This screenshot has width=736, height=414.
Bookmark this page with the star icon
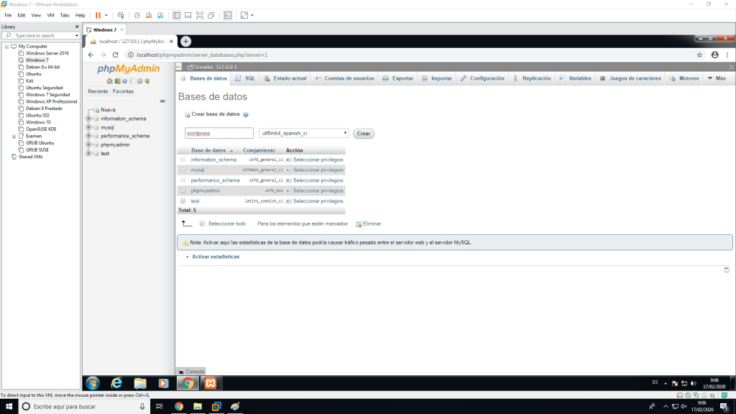tap(699, 55)
